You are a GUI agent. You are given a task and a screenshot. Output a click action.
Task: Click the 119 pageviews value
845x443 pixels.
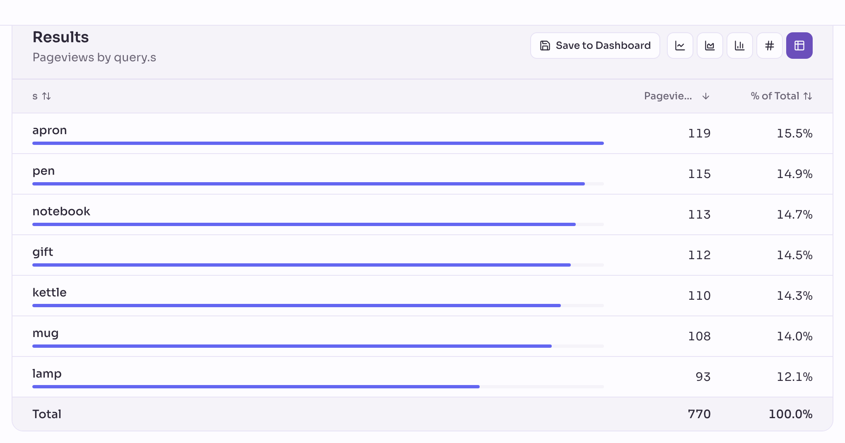[699, 133]
